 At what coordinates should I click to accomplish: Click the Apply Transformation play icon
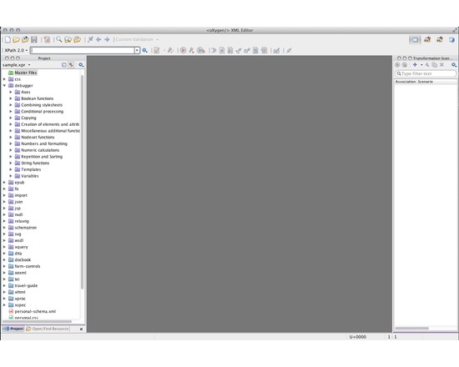[183, 50]
